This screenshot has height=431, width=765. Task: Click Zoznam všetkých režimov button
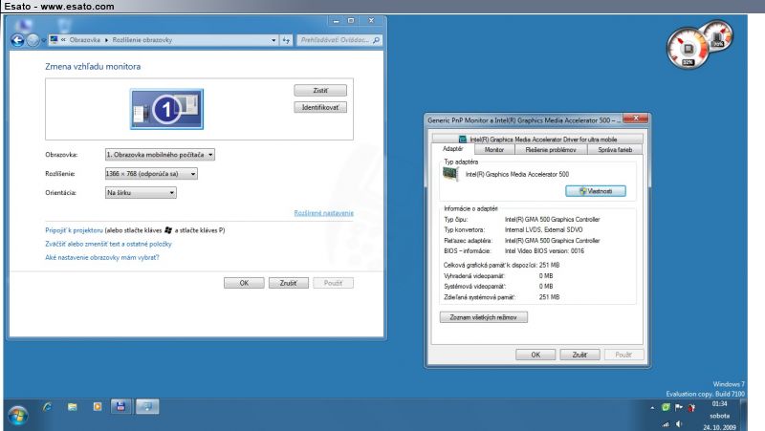pos(484,317)
